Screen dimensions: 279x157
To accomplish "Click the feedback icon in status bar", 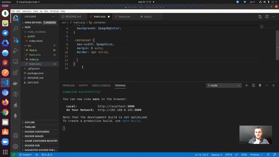I will pyautogui.click(x=268, y=155).
